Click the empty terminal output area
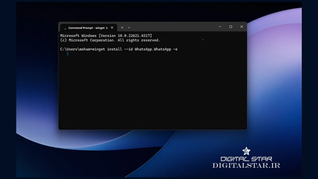The width and height of the screenshot is (318, 179). [x=153, y=94]
